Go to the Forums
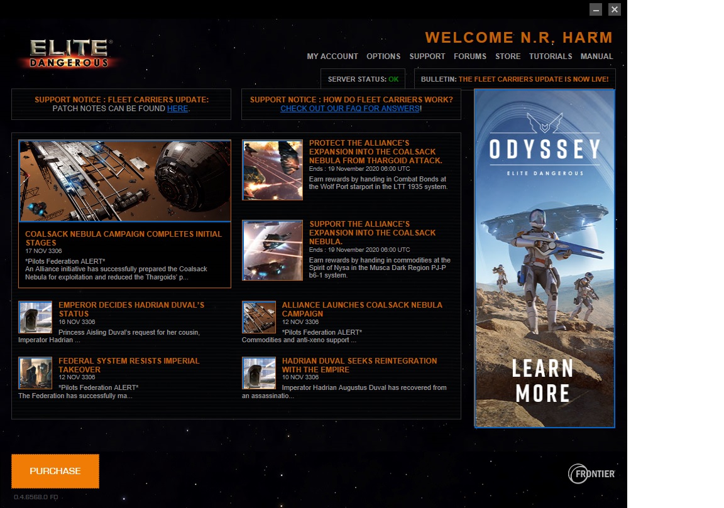Screen dimensions: 724x508 [x=470, y=57]
